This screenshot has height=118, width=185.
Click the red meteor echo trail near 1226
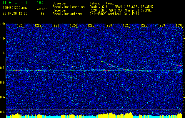coord(112,65)
